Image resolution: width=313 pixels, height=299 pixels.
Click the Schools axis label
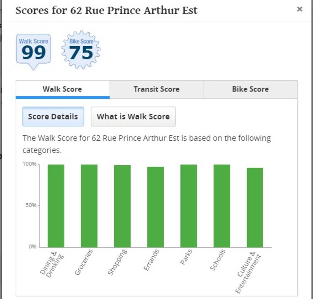pyautogui.click(x=218, y=260)
